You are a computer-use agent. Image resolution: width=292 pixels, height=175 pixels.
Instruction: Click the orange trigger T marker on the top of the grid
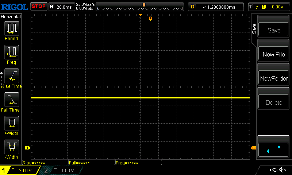coord(150,18)
